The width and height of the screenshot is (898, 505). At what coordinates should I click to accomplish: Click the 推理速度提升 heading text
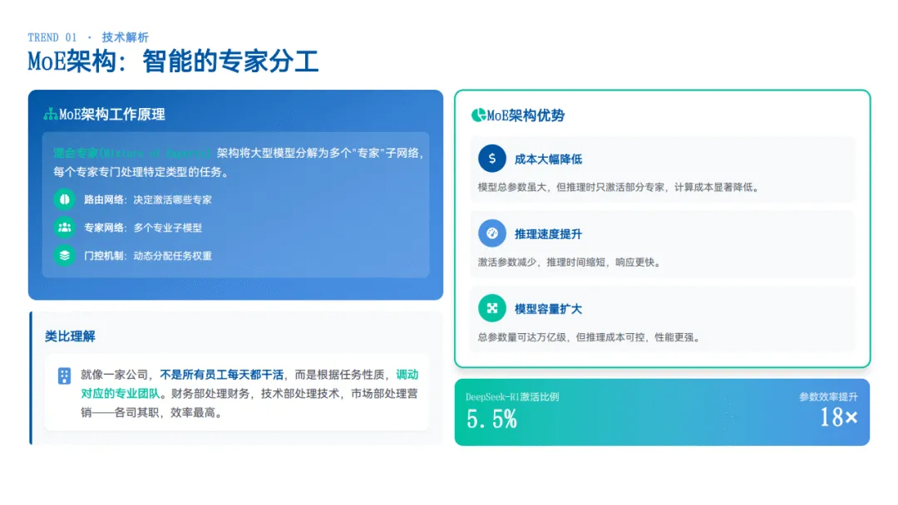pos(548,234)
